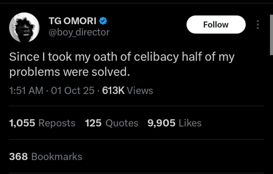Click the 125 quote count number
The image size is (273, 174).
(x=93, y=123)
